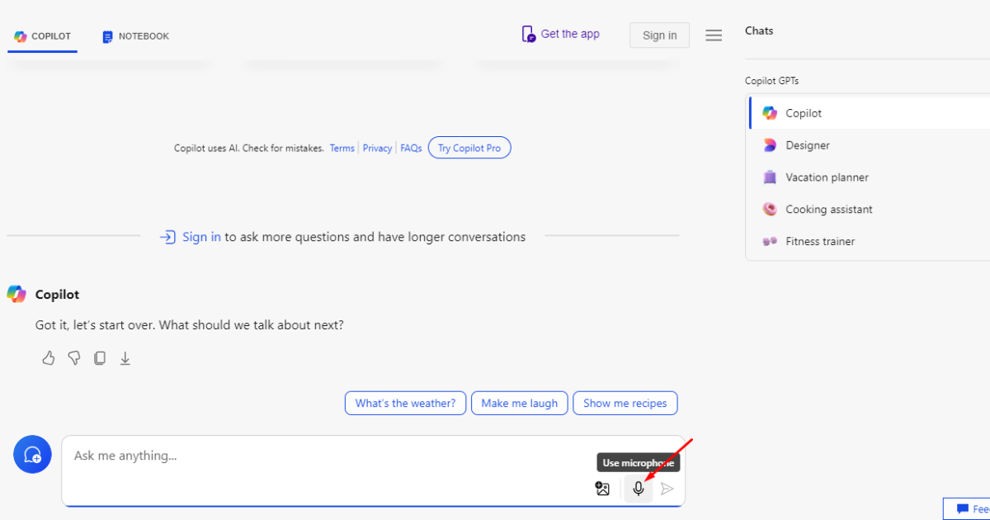990x520 pixels.
Task: Click the "What's the weather?" suggestion
Action: click(x=405, y=404)
